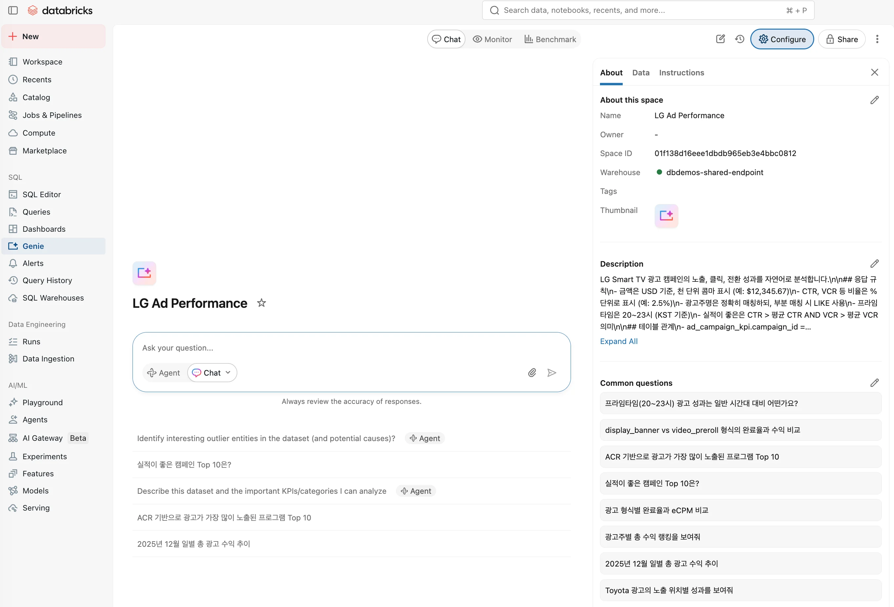Viewport: 894px width, 607px height.
Task: Open Marketplace in the sidebar
Action: [53, 150]
